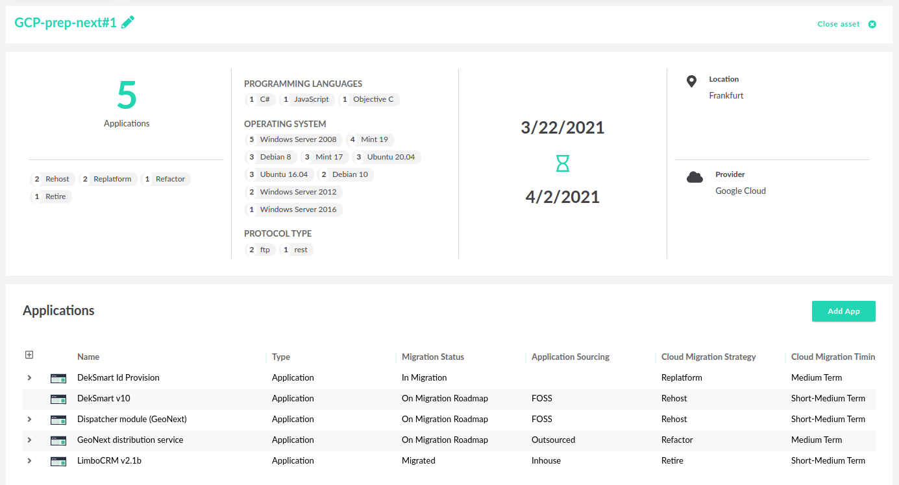The width and height of the screenshot is (899, 485).
Task: Click the Close asset link text
Action: (839, 24)
